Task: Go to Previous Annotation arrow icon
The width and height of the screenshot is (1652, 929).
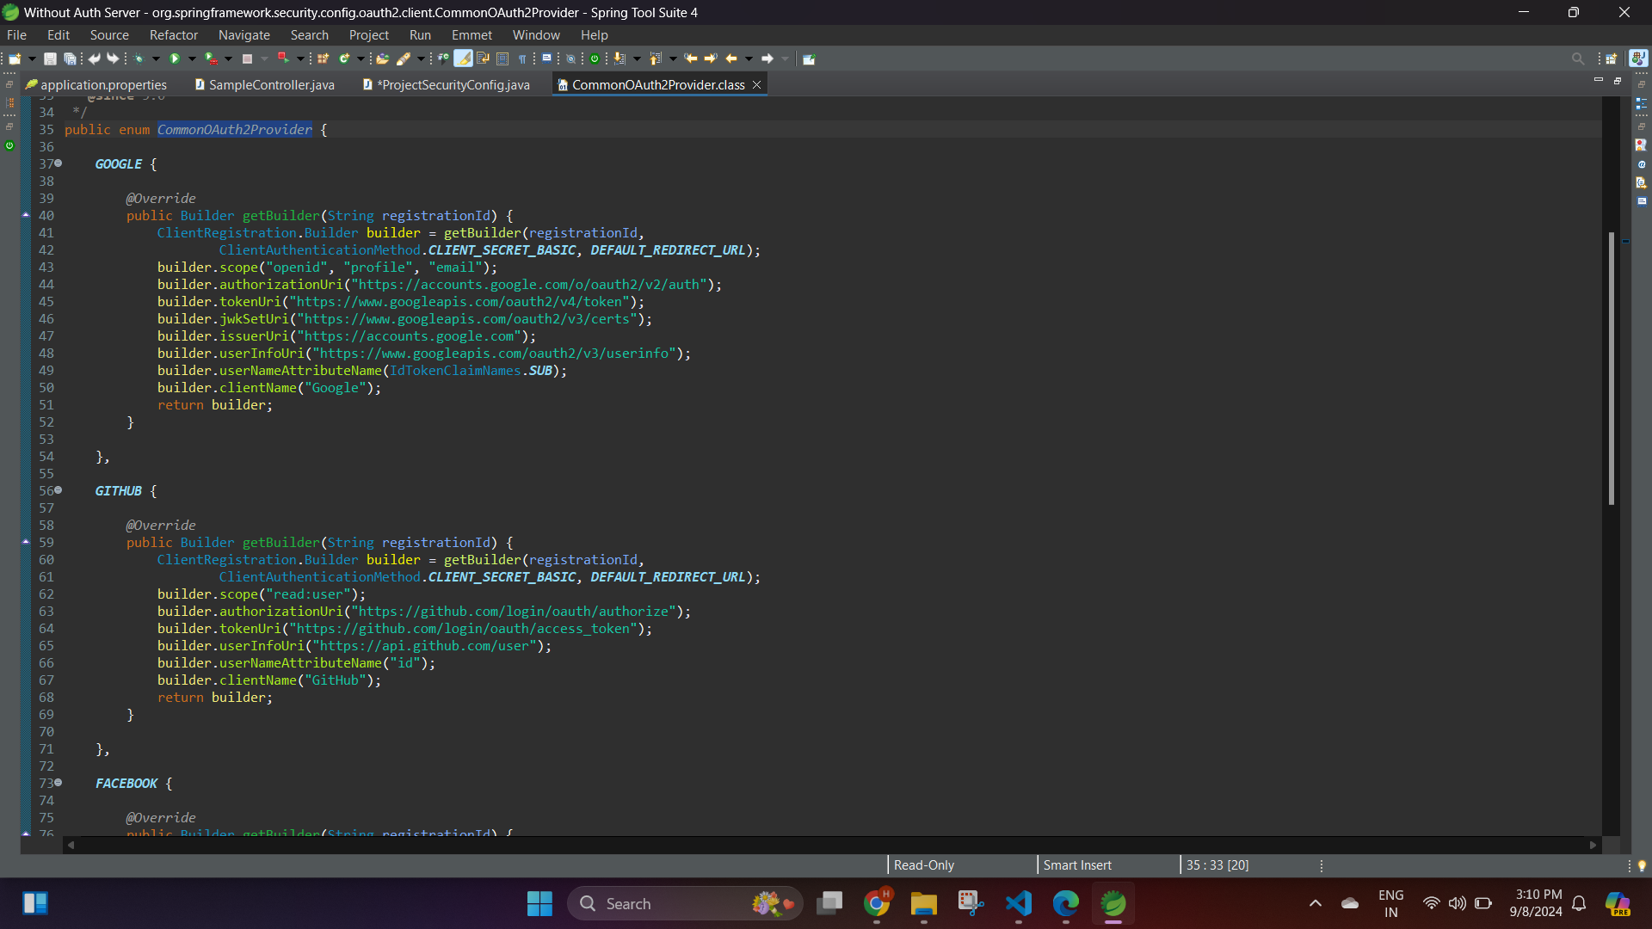Action: (655, 58)
